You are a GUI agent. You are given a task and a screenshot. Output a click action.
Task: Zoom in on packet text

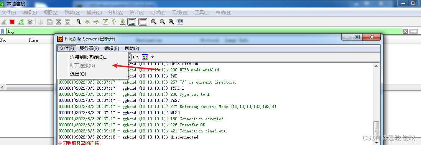coord(154,22)
